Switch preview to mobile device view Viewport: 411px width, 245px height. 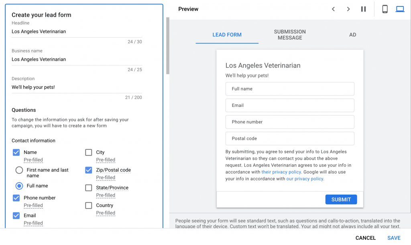(x=385, y=9)
